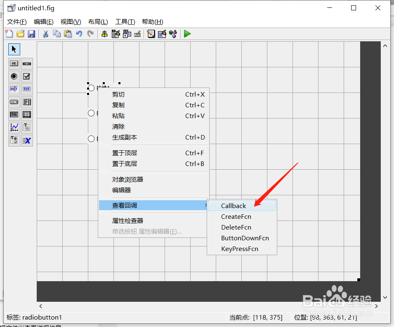
Task: Open the Toolbar Editor icon
Action: pyautogui.click(x=137, y=34)
